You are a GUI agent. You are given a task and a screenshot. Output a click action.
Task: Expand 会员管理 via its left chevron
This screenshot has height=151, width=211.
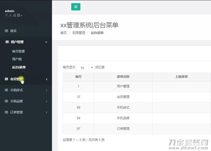tap(47, 79)
